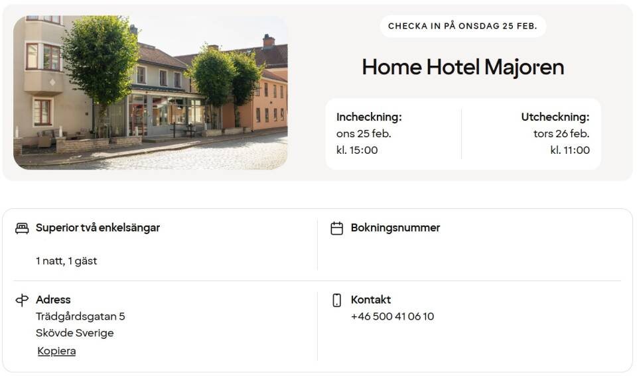
Task: Click the phone number +46 500 41 06 10
Action: (392, 316)
